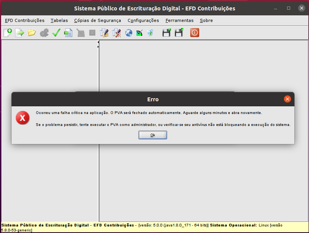
Task: Collapse left panel with divider left arrow
Action: coord(98,42)
